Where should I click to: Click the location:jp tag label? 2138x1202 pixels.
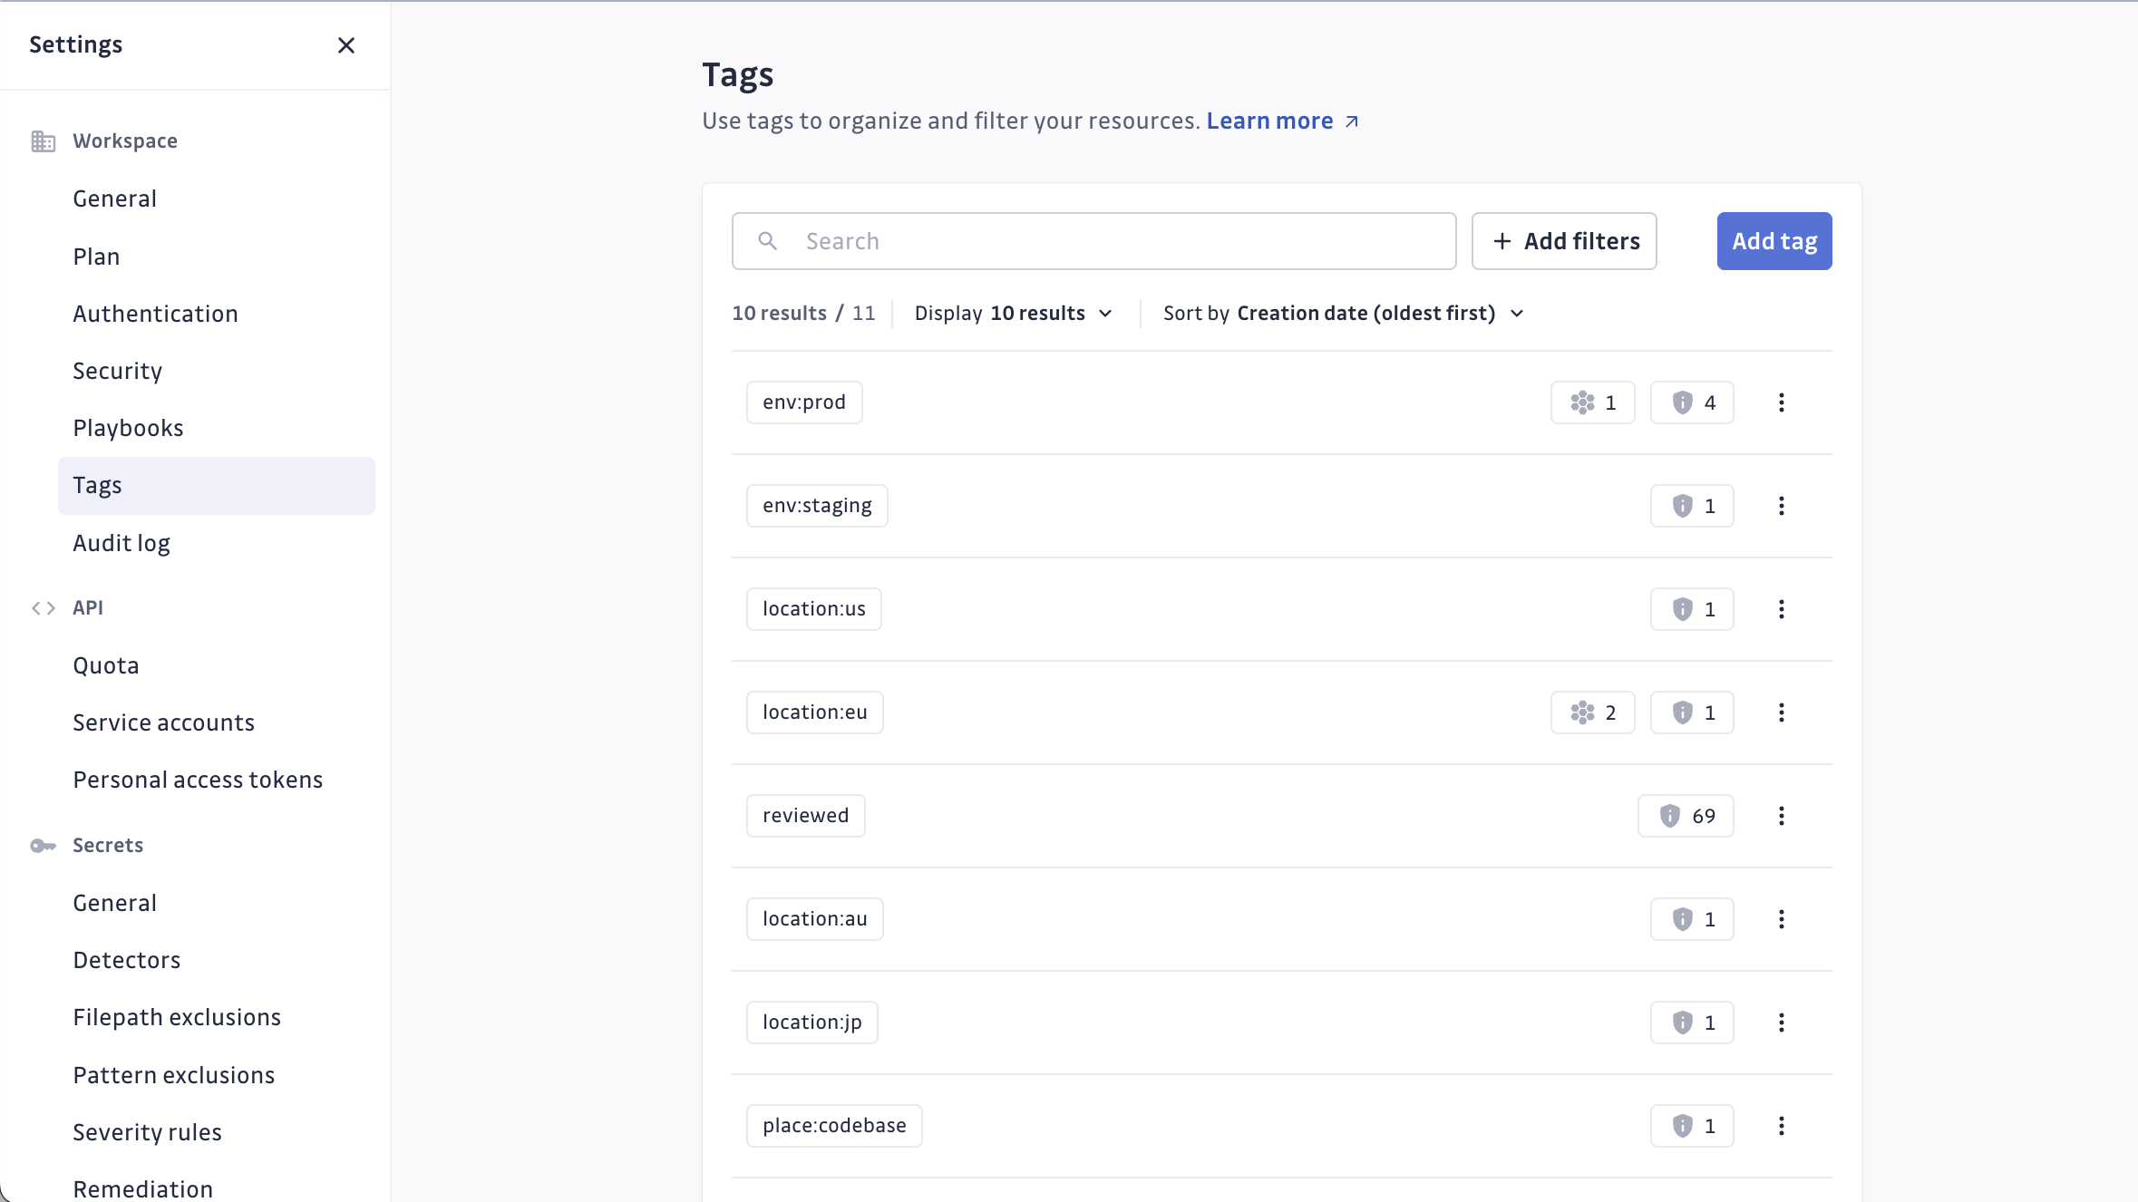(811, 1023)
